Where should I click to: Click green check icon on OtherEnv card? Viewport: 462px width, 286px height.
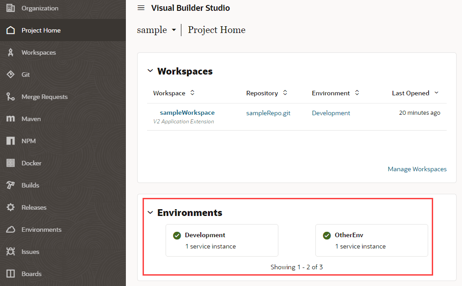click(327, 235)
